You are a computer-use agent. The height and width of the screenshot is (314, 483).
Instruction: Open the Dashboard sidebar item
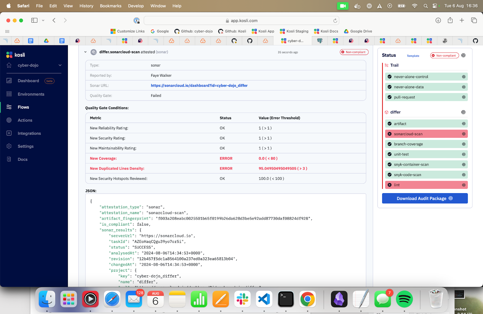pyautogui.click(x=28, y=81)
